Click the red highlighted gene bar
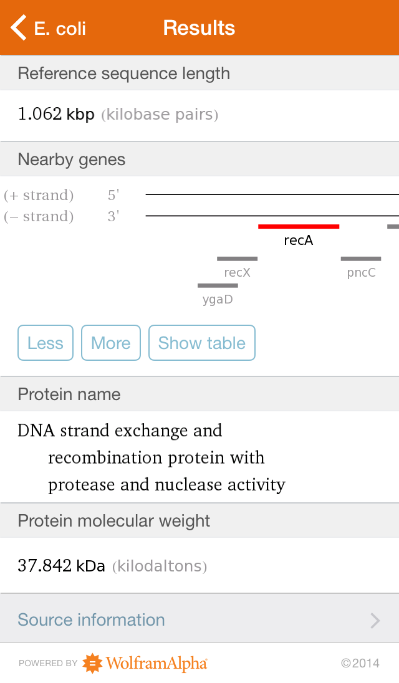399x683 pixels. coord(298,226)
